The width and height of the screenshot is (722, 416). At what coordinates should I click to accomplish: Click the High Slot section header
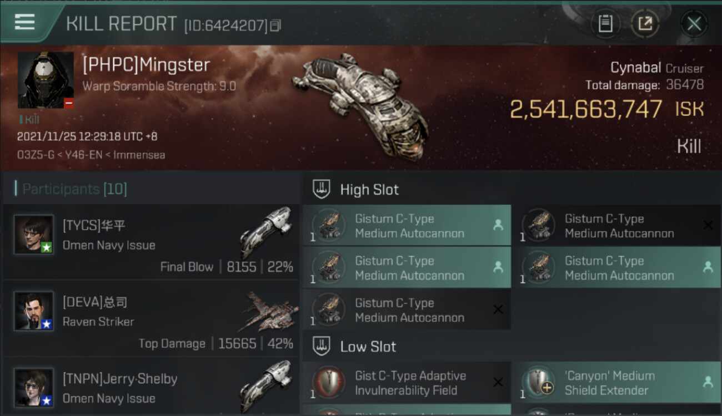369,190
